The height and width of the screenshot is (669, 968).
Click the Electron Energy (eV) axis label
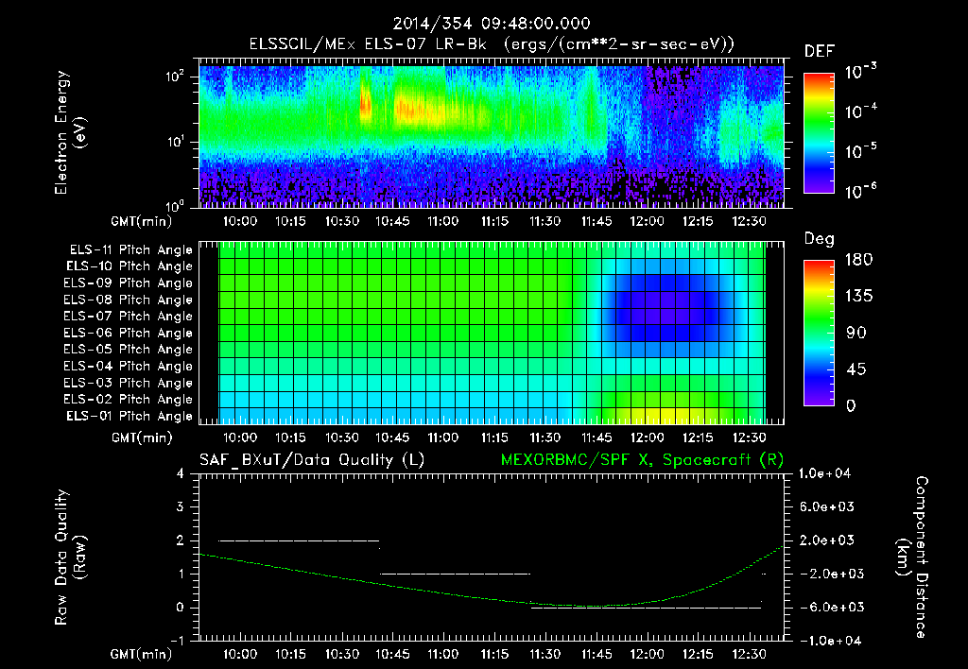[70, 132]
